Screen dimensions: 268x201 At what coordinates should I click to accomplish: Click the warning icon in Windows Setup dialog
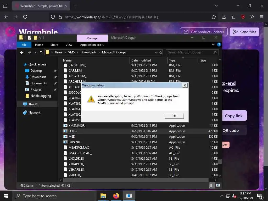[x=91, y=99]
